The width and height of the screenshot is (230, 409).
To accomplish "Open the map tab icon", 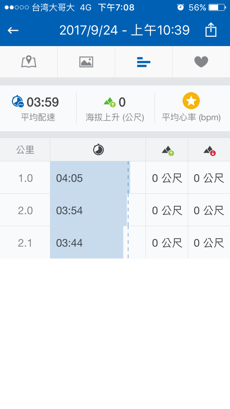I will [x=29, y=62].
